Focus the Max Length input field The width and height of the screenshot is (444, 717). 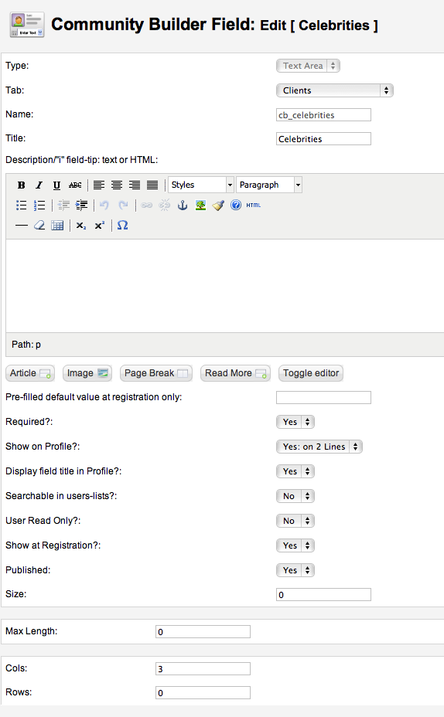pos(203,631)
